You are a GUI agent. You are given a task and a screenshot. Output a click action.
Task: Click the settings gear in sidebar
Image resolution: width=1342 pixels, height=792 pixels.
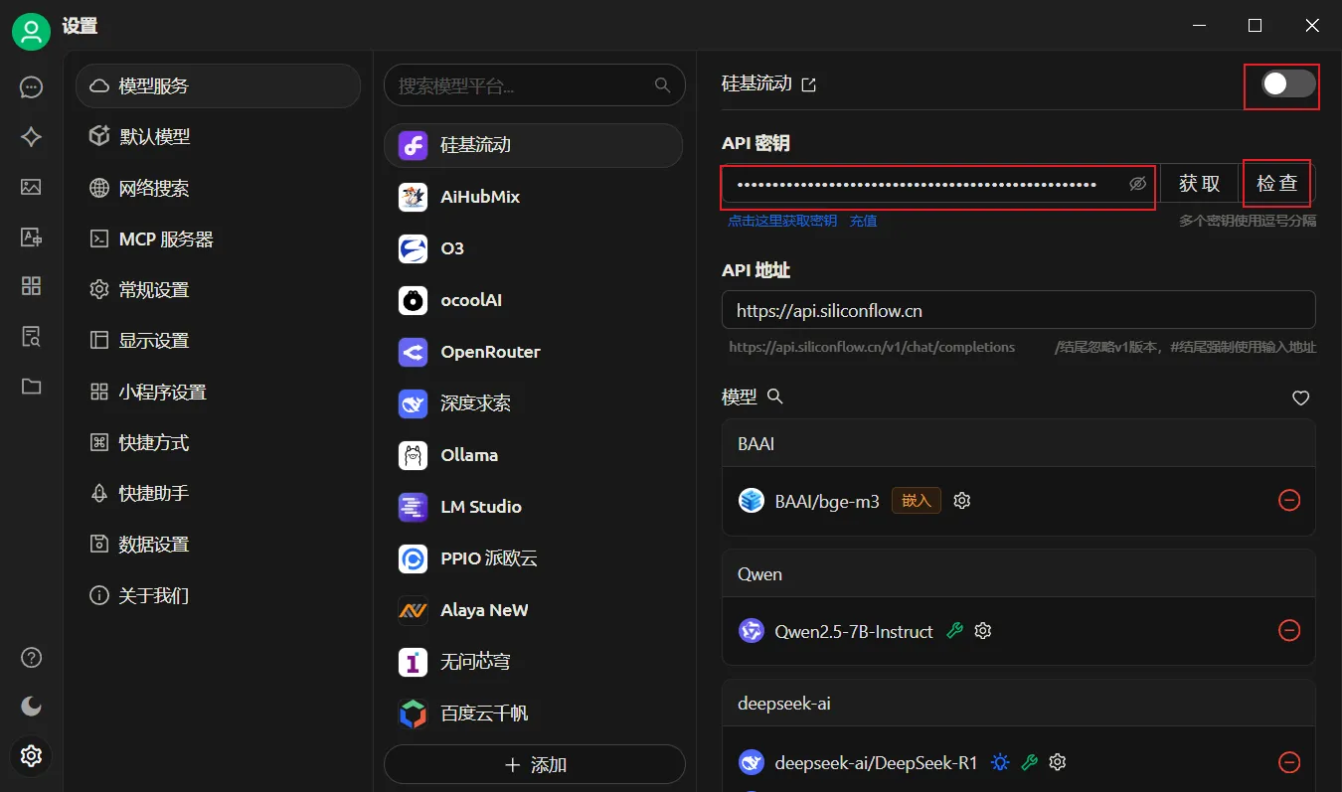31,756
